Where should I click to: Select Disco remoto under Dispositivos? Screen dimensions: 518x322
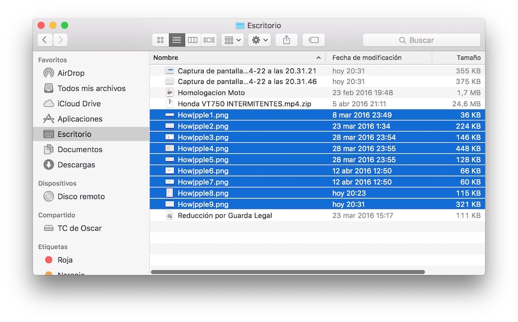click(81, 197)
